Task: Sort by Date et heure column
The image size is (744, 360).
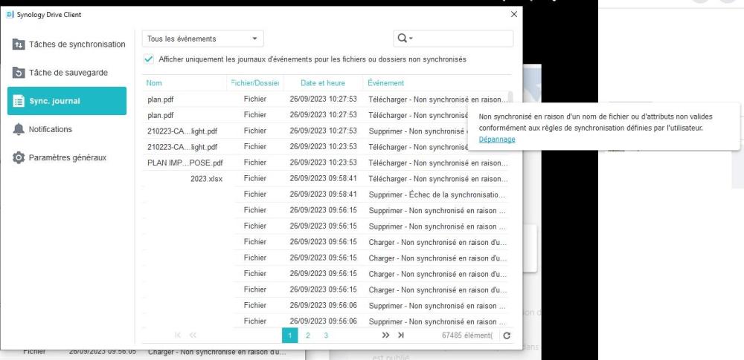Action: point(323,83)
